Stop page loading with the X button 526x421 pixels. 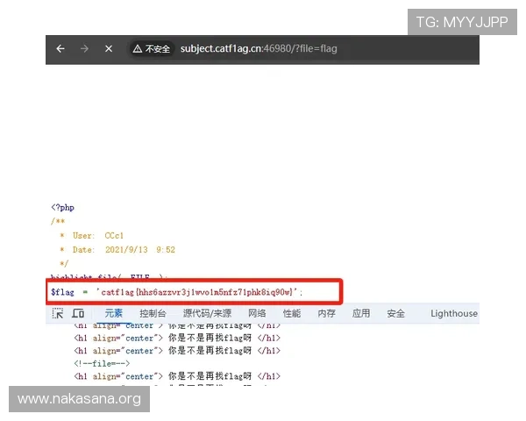point(109,49)
